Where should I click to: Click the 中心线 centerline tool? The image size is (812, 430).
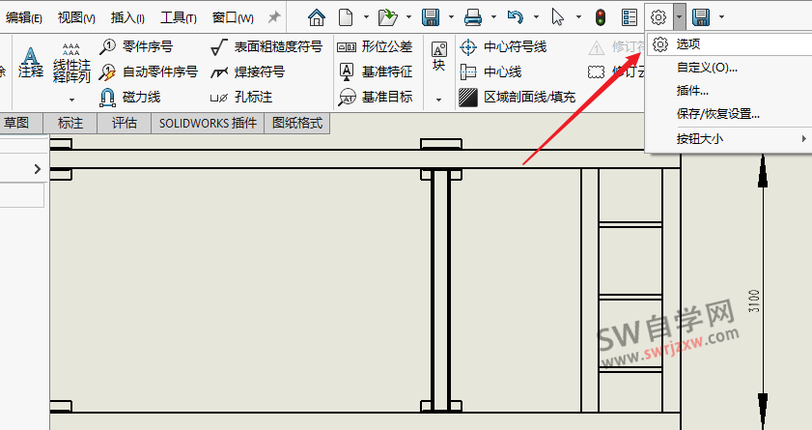pyautogui.click(x=490, y=72)
